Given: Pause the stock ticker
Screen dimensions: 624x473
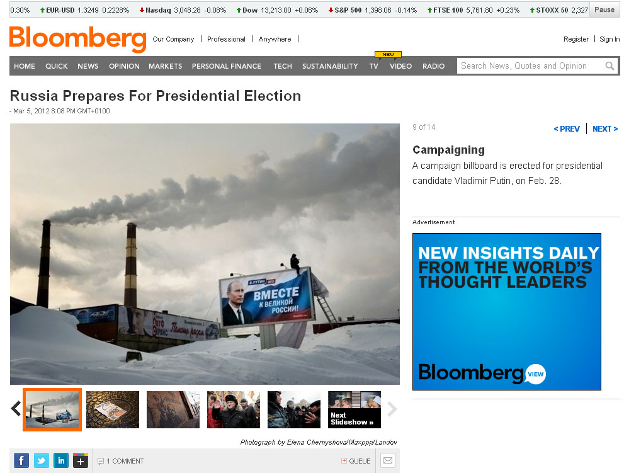Looking at the screenshot, I should (604, 10).
